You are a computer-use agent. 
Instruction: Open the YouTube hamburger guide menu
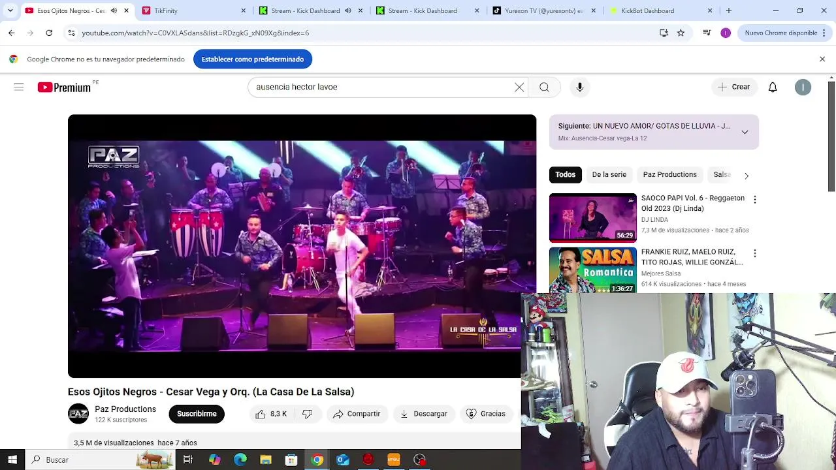coord(19,87)
